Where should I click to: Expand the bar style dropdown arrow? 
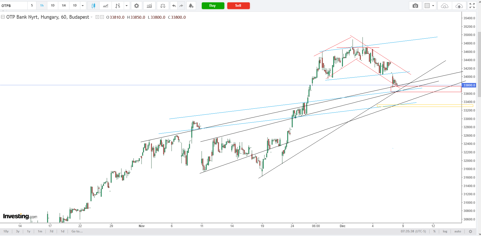127,6
